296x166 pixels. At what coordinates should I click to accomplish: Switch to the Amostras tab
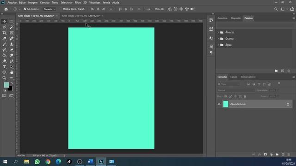(222, 18)
